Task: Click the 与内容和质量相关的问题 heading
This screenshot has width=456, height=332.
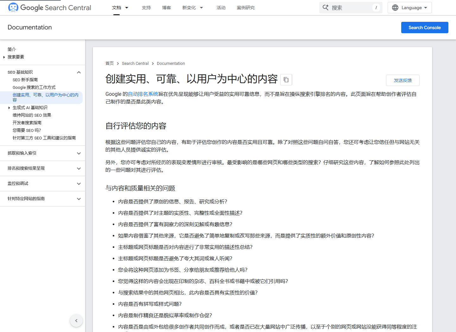Action: (x=140, y=188)
